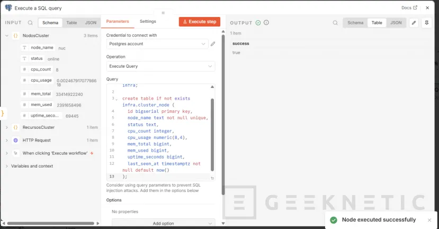Image resolution: width=439 pixels, height=229 pixels.
Task: Click the Execute step button
Action: [x=199, y=22]
